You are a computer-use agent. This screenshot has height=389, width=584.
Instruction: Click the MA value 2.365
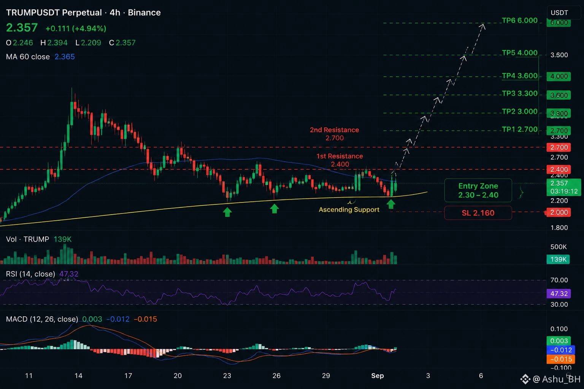[x=65, y=57]
